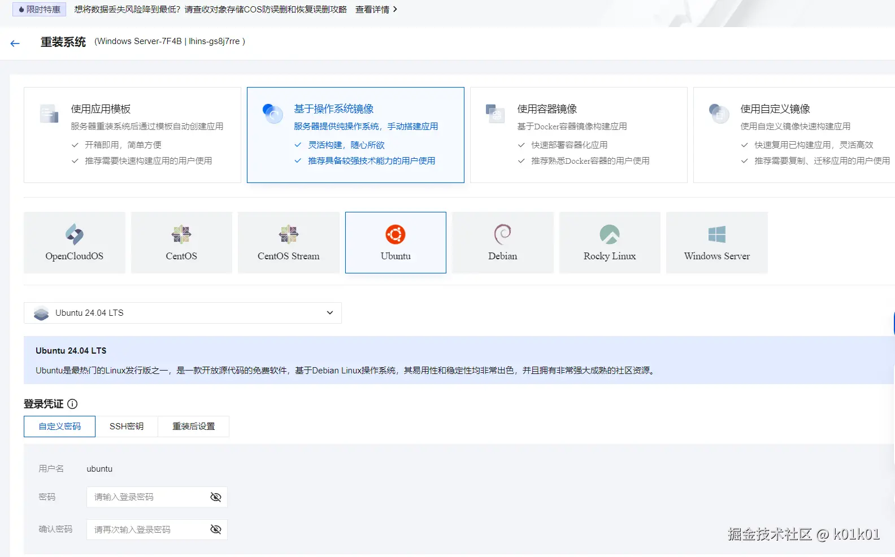
Task: Toggle password visibility in the 密码 field
Action: click(x=215, y=497)
